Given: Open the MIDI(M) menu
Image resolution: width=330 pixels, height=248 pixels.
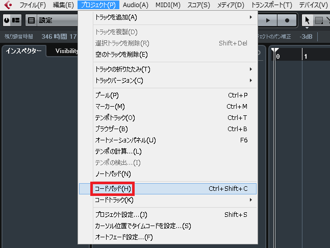Looking at the screenshot, I should (x=168, y=5).
